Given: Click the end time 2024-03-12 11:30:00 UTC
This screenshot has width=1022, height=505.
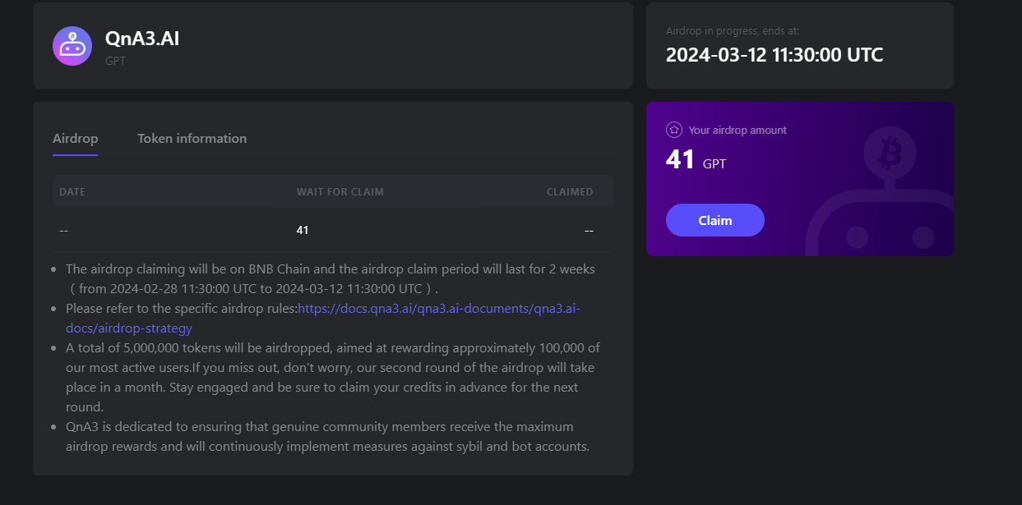Looking at the screenshot, I should [x=775, y=55].
